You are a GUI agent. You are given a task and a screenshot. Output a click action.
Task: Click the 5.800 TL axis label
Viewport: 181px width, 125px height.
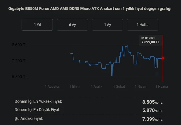pos(20,77)
